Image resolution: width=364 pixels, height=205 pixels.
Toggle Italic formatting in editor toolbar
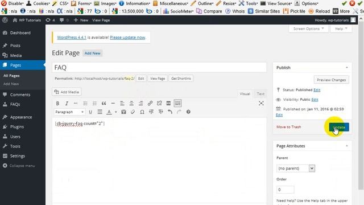tap(67, 103)
